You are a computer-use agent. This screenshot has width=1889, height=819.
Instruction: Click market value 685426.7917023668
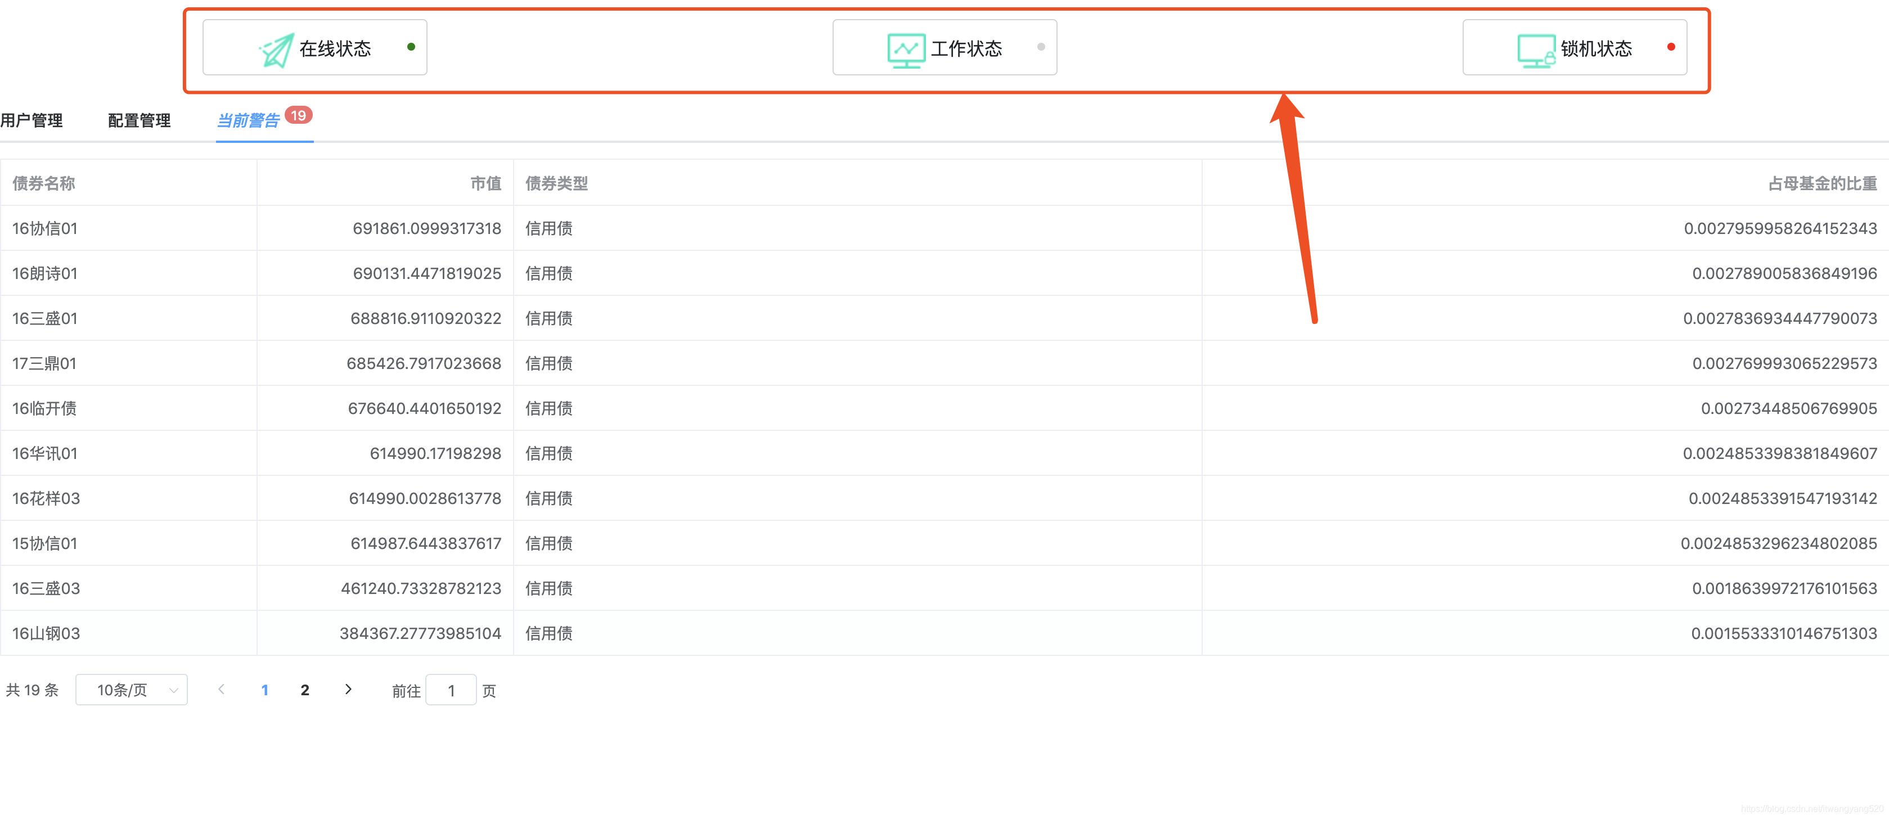click(424, 363)
